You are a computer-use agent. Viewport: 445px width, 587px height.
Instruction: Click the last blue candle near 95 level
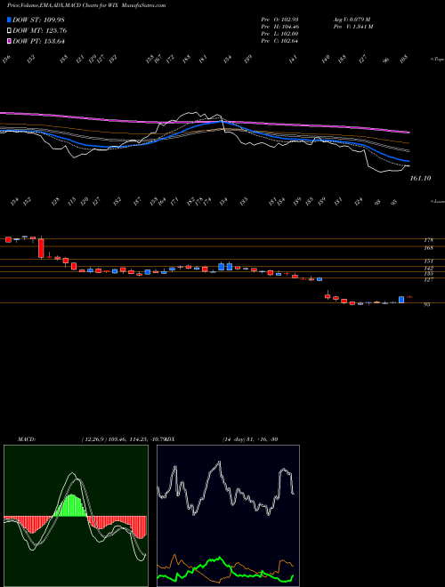[401, 300]
